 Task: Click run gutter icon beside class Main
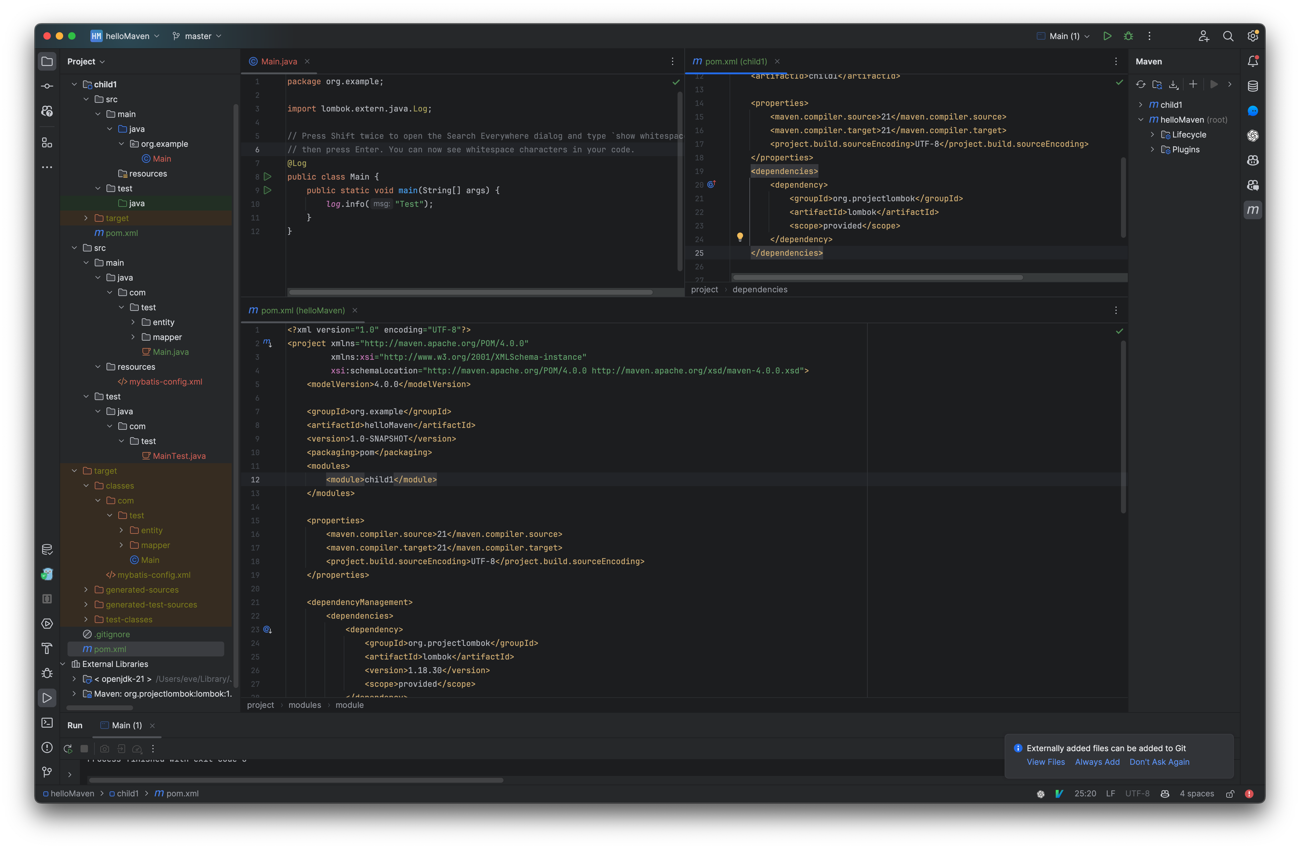click(x=268, y=176)
